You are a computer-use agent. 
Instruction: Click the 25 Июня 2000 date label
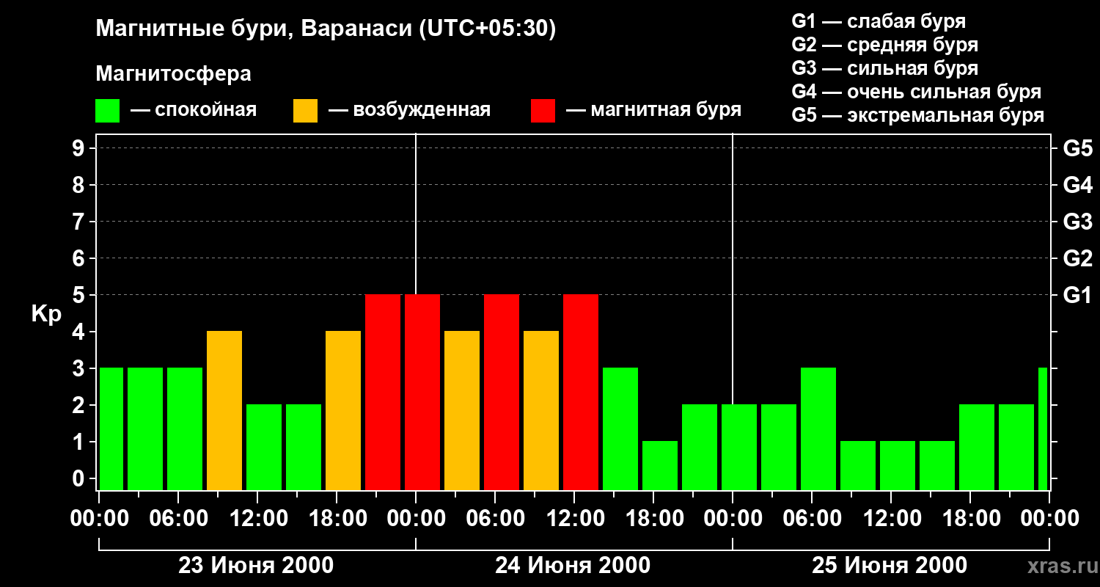(890, 566)
